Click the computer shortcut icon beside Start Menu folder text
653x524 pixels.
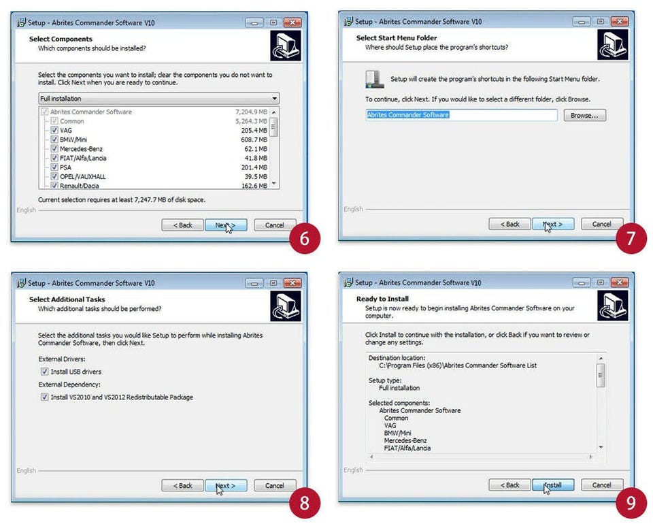pyautogui.click(x=374, y=79)
